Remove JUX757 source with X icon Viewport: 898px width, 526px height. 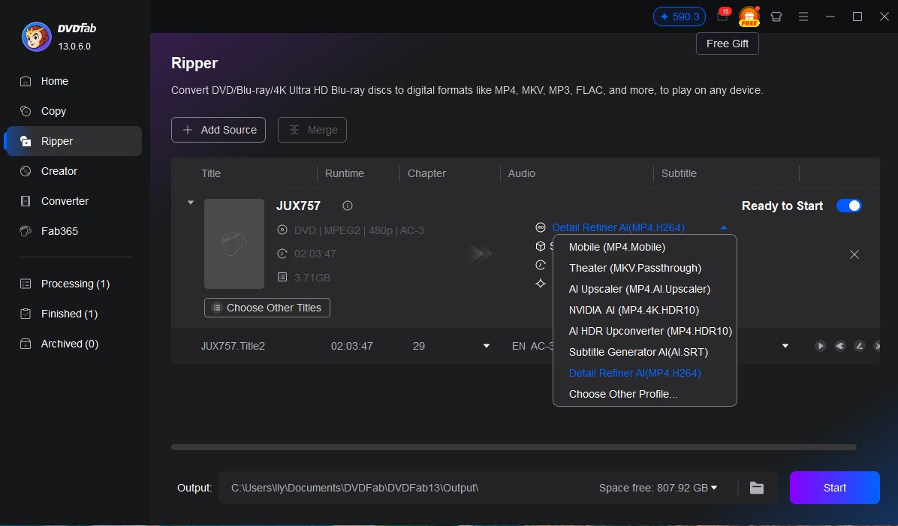click(x=854, y=254)
